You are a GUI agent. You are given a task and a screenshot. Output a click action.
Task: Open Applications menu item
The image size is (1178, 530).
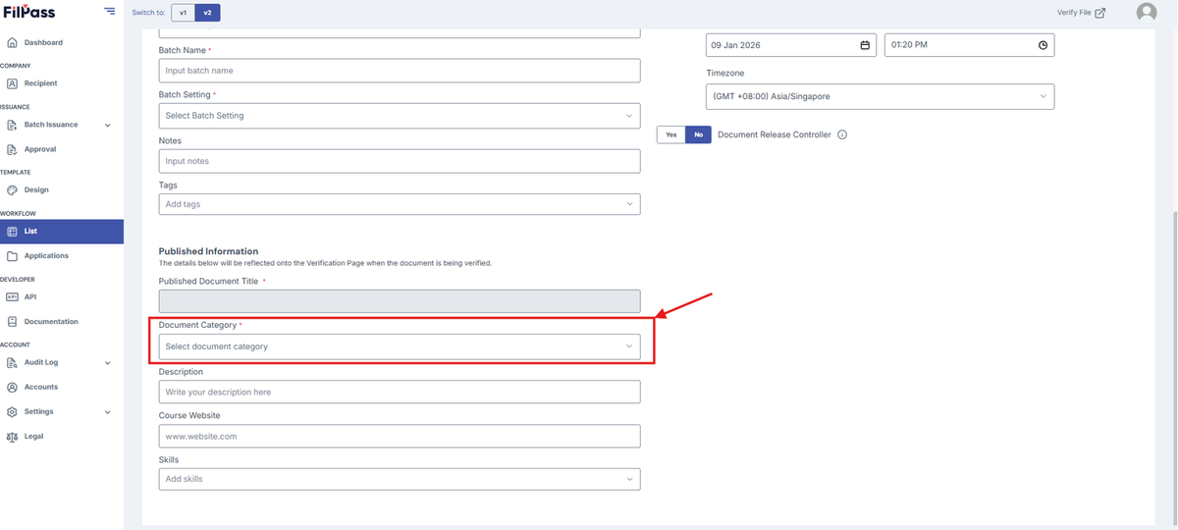pyautogui.click(x=46, y=256)
